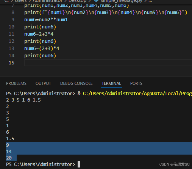Click line number 11 in gutter

[11, 34]
